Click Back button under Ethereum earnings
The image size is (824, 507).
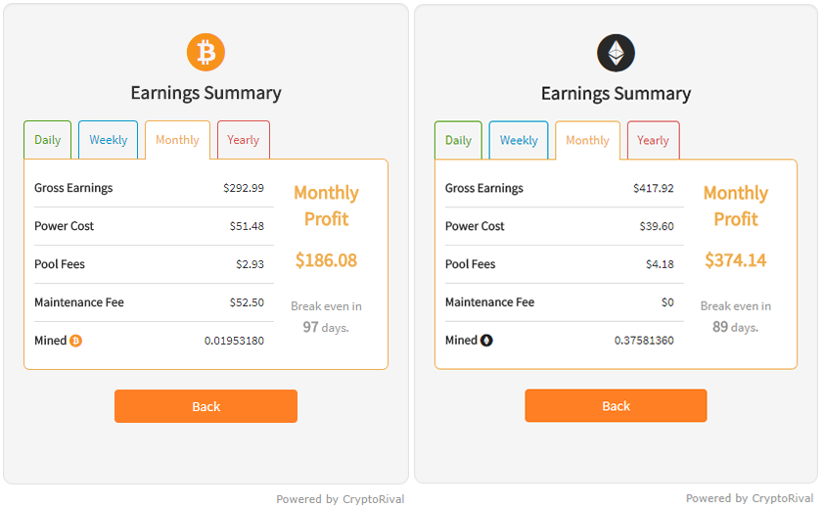click(x=616, y=405)
